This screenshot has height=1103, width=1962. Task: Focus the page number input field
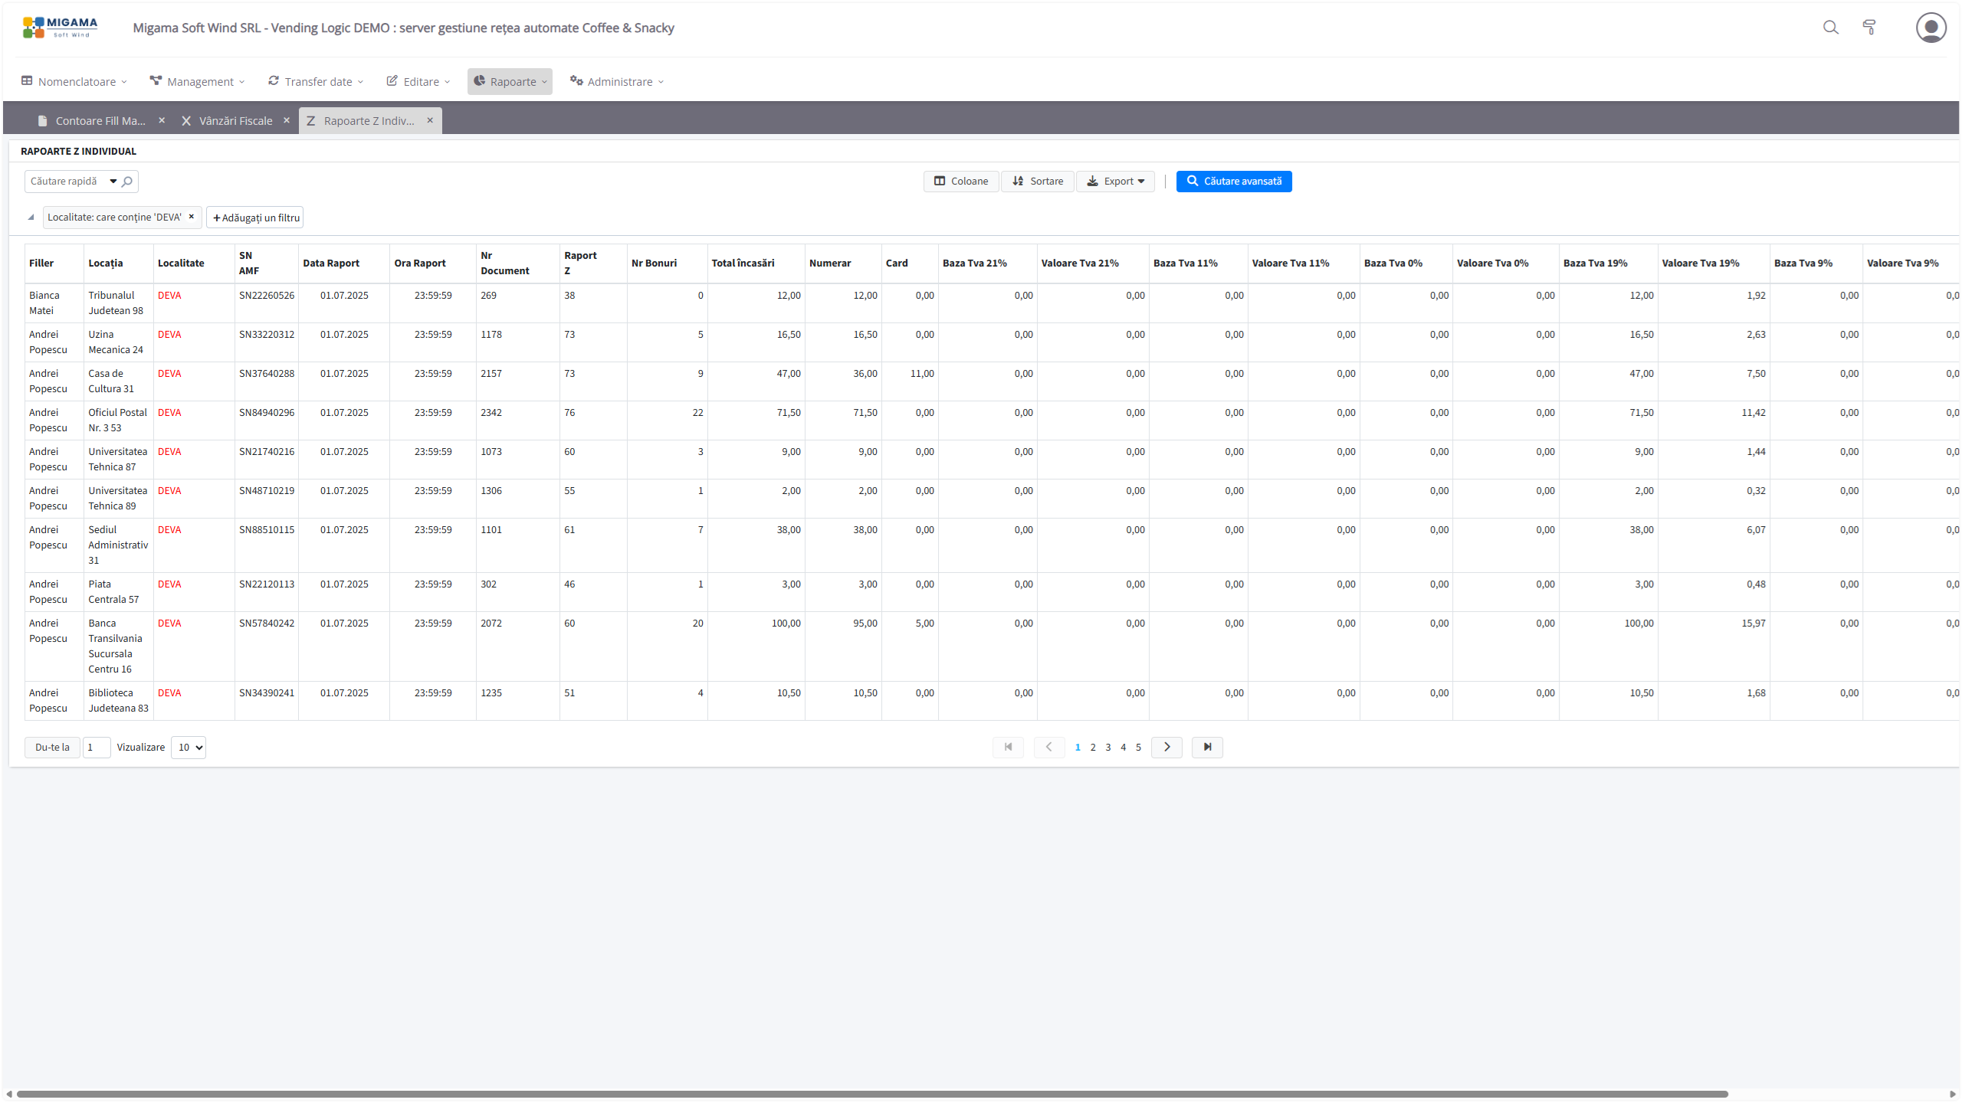click(97, 748)
